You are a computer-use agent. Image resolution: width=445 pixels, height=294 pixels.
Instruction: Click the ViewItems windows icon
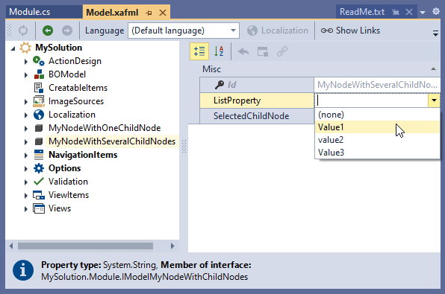[x=39, y=195]
